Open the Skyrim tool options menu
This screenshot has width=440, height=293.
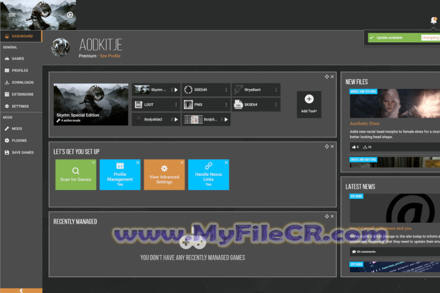172,90
